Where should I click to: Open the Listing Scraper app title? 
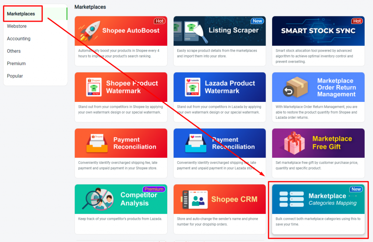233,30
